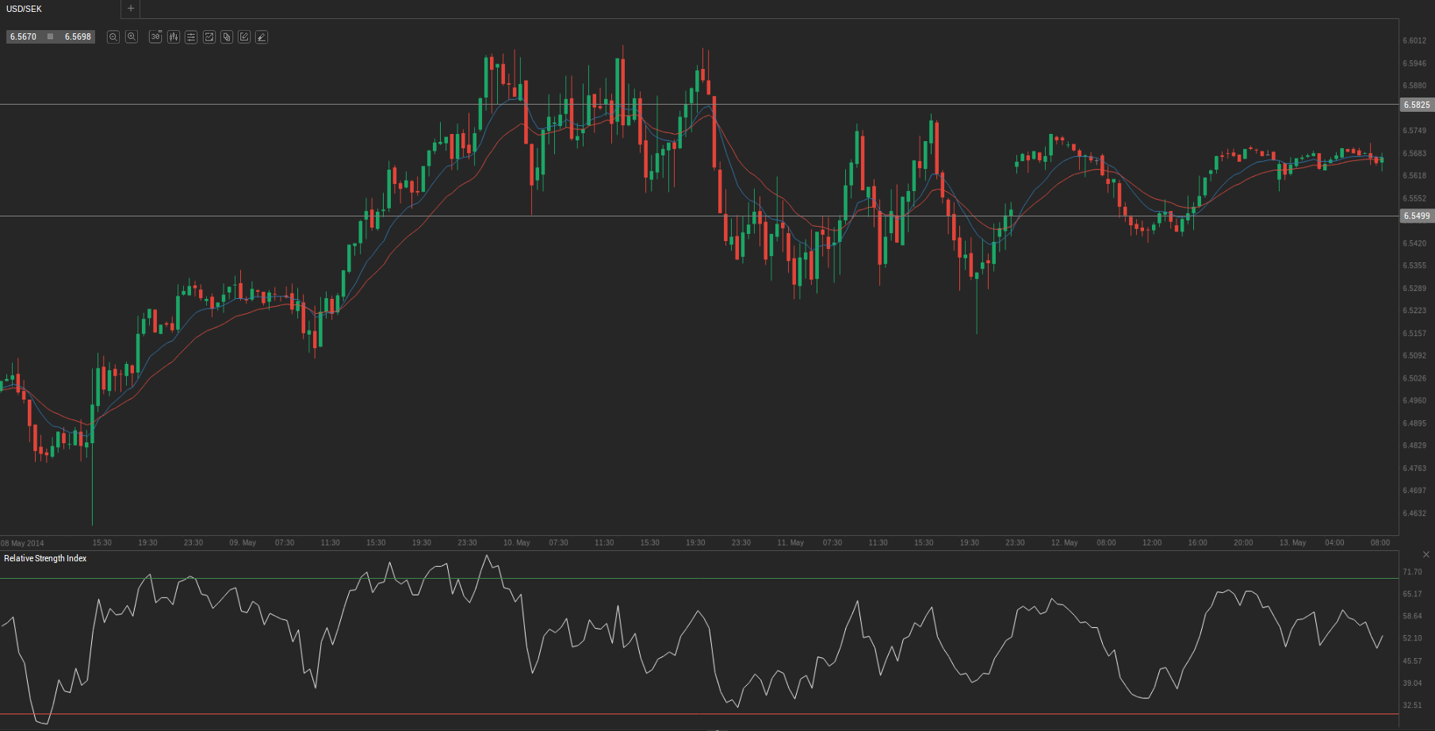
Task: Click the zoom in magnifier icon
Action: pos(132,37)
